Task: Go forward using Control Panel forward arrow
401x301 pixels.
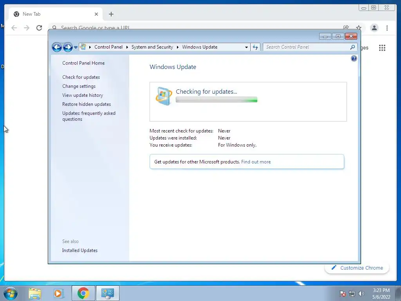Action: point(68,47)
